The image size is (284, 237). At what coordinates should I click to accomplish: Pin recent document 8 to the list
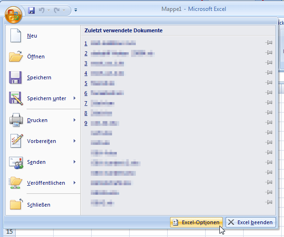click(269, 113)
